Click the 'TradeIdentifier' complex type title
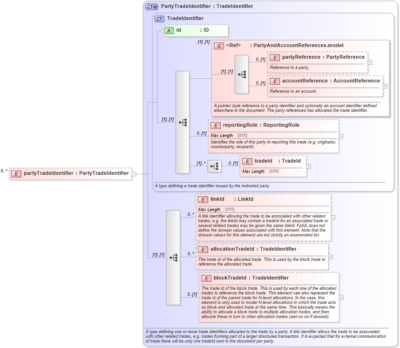 click(x=185, y=18)
